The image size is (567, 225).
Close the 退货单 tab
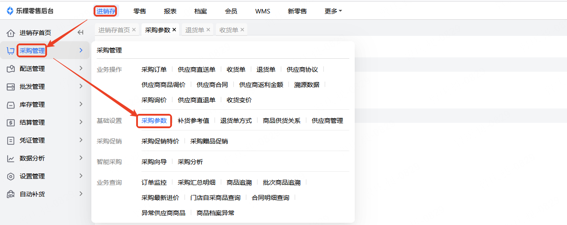[x=208, y=30]
